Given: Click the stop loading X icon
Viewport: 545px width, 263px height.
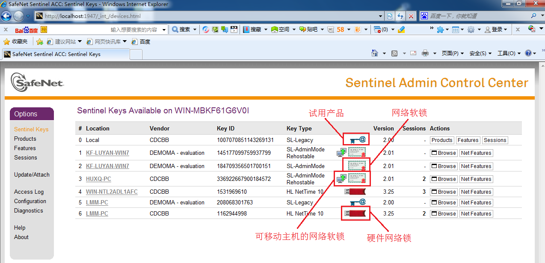Looking at the screenshot, I should click(411, 16).
